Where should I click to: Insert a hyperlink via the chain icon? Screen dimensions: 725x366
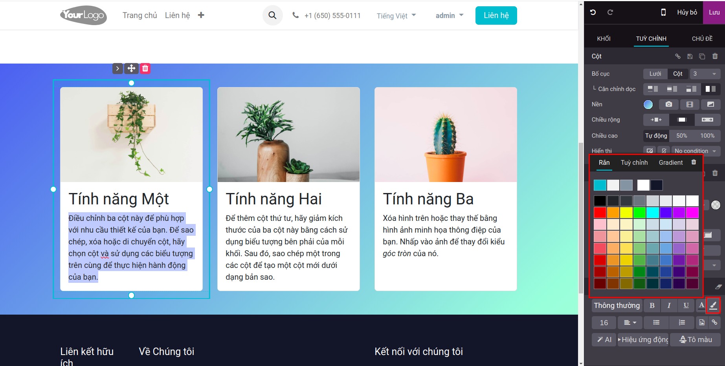point(714,322)
